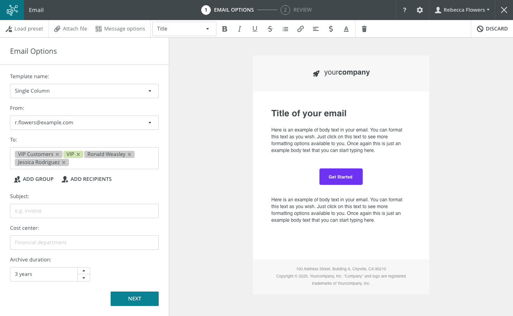
Task: Open the settings gear icon
Action: (x=420, y=10)
